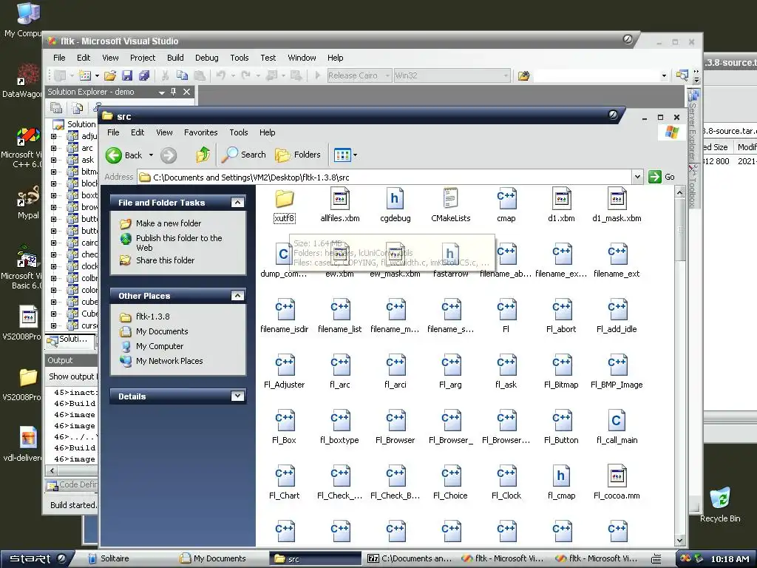Viewport: 757px width, 568px height.
Task: Open the address bar dropdown arrow
Action: pos(637,177)
